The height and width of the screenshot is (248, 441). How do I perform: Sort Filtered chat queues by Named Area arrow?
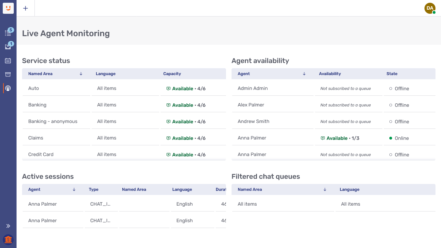click(325, 189)
